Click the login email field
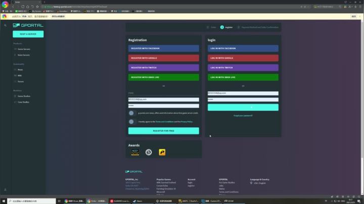Image resolution: width=364 pixels, height=204 pixels. tap(243, 93)
